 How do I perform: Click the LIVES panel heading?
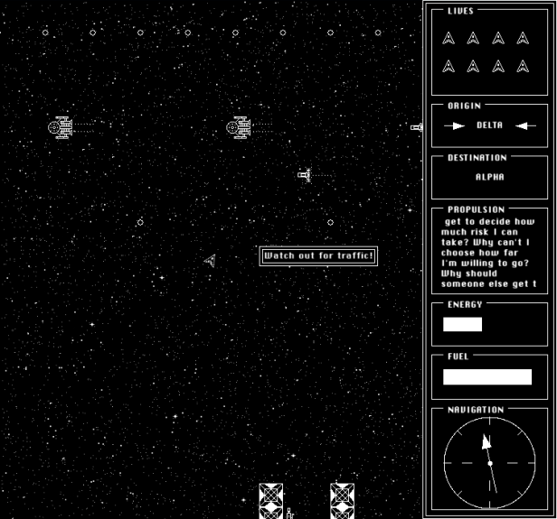[x=461, y=11]
